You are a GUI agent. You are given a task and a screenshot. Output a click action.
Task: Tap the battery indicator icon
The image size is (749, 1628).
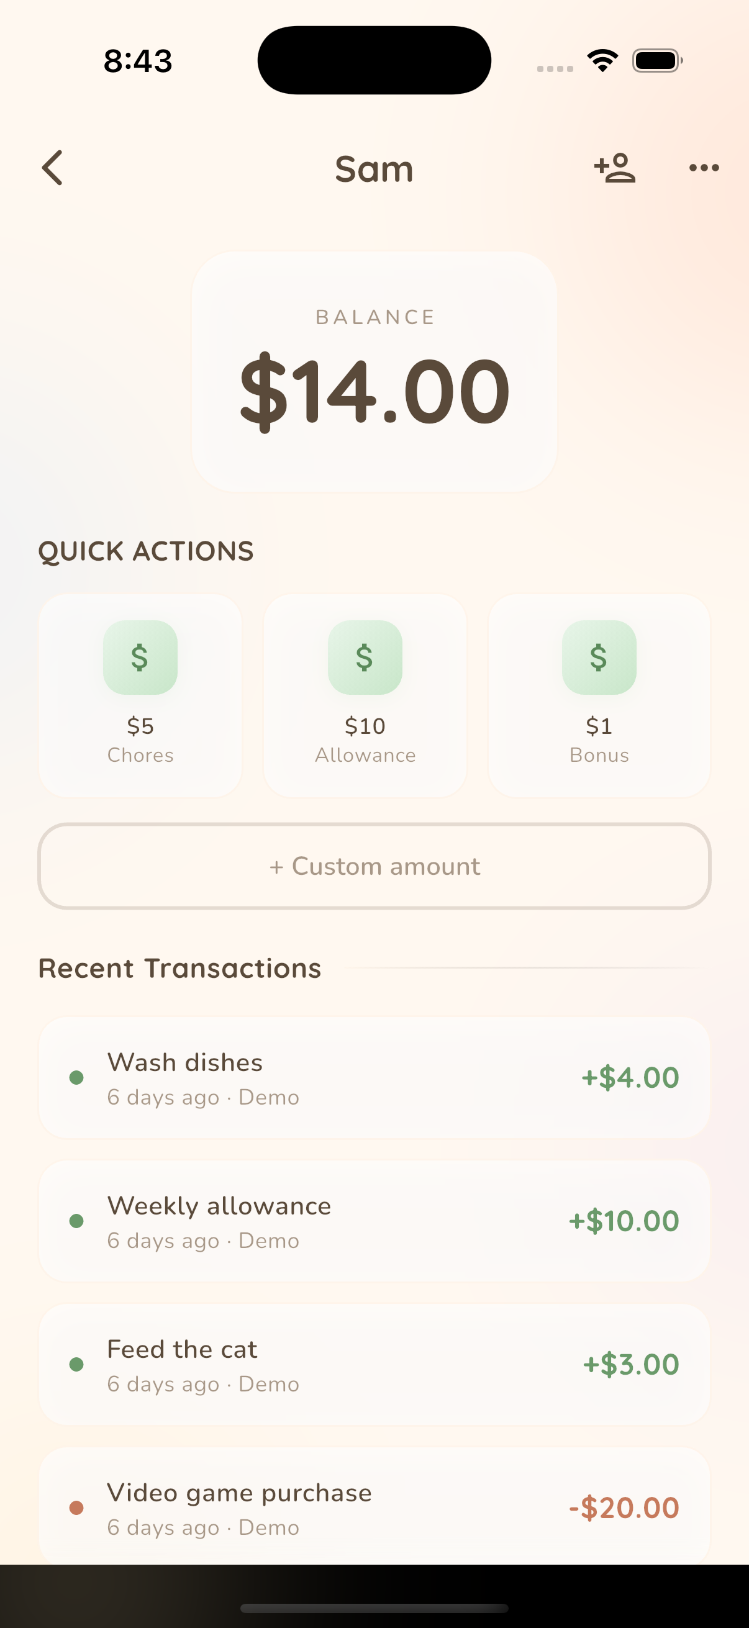click(x=656, y=61)
